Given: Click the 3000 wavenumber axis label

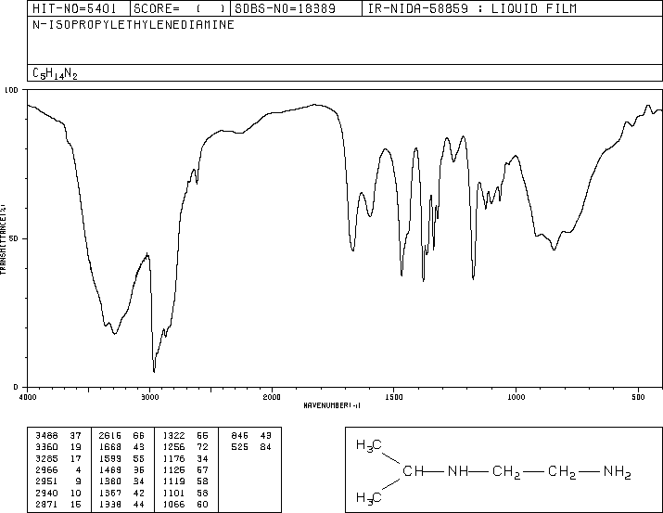Looking at the screenshot, I should [149, 397].
